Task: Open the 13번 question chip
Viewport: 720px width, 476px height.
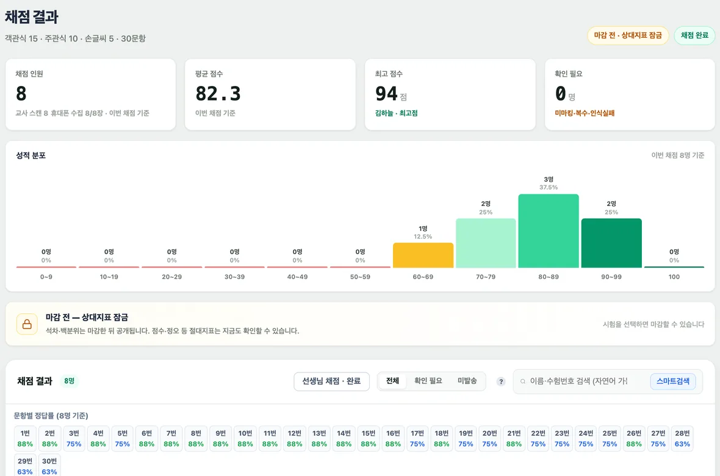Action: point(319,438)
